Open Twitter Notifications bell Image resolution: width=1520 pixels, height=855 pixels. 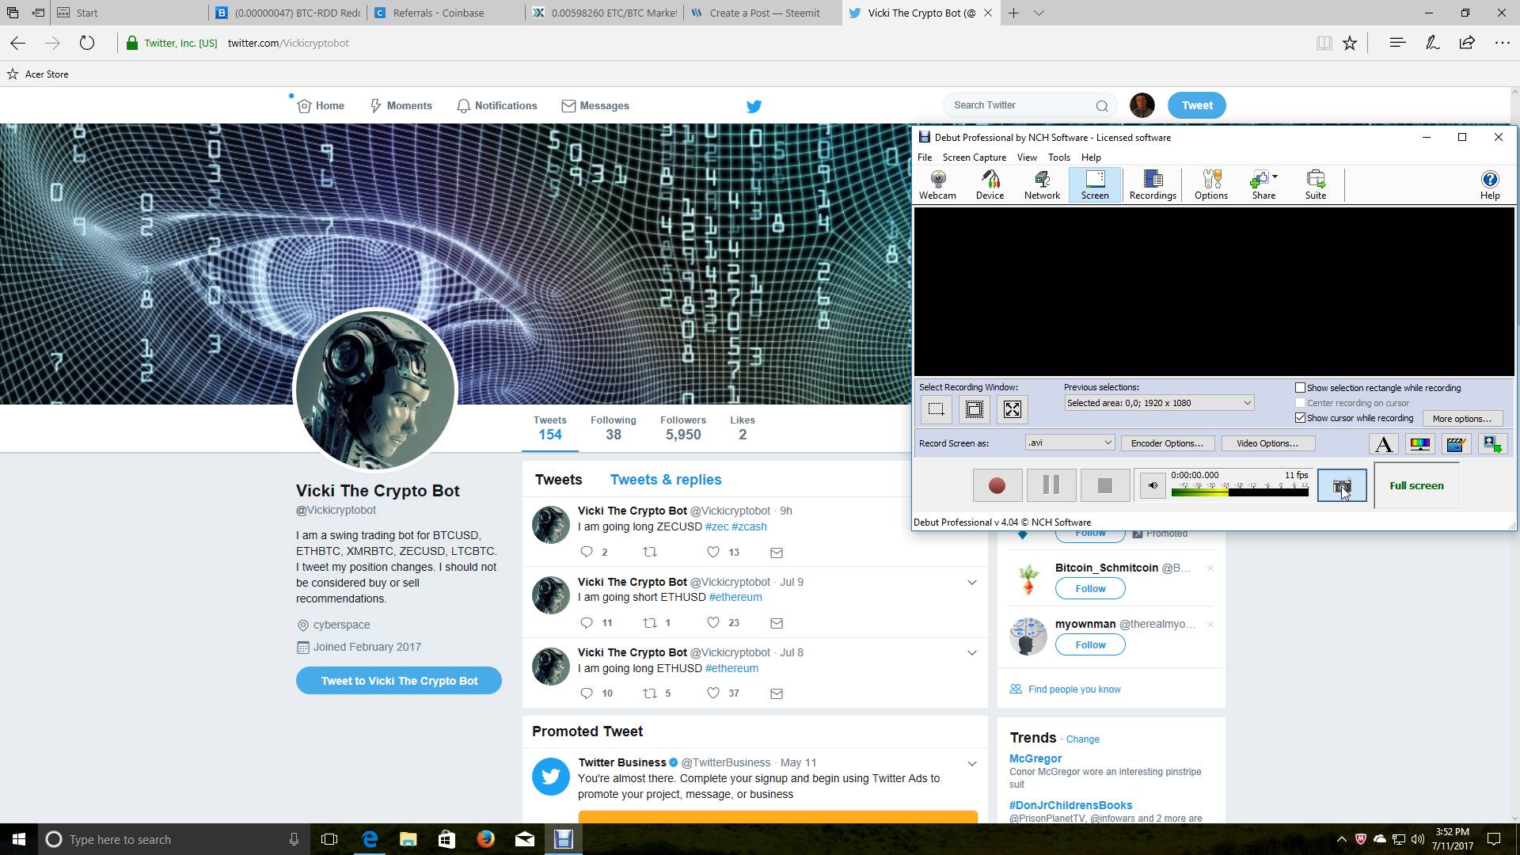(x=496, y=106)
